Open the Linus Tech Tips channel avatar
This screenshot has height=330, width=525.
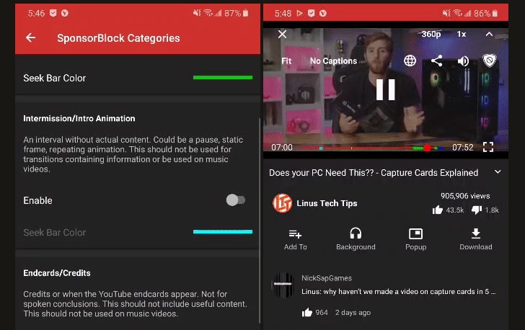click(x=282, y=203)
